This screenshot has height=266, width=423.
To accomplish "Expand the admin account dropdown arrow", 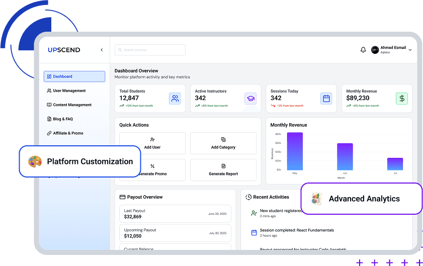I will coord(410,50).
